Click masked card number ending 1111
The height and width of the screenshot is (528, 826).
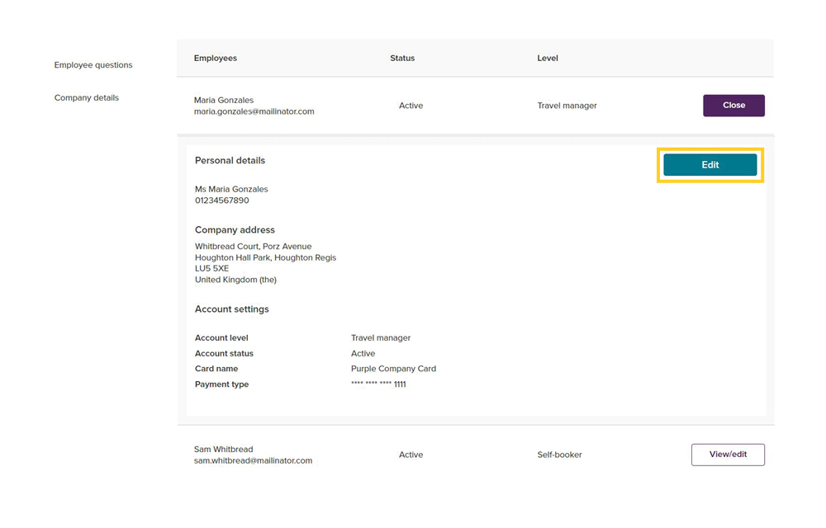[378, 384]
